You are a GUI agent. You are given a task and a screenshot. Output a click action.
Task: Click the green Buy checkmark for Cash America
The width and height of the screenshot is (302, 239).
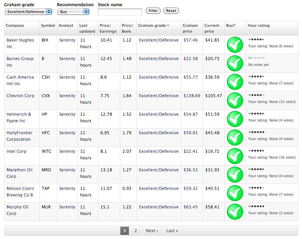235,82
